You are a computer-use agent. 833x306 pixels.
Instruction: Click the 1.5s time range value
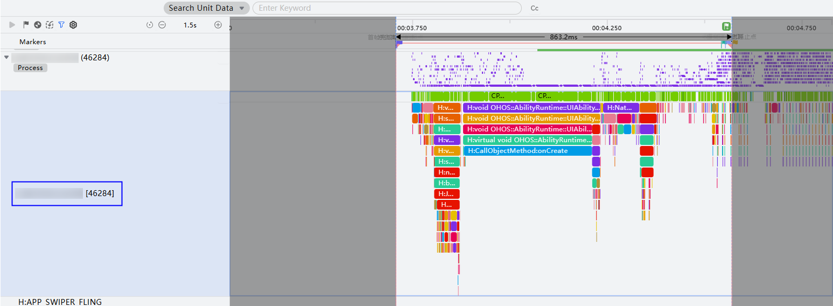[190, 25]
